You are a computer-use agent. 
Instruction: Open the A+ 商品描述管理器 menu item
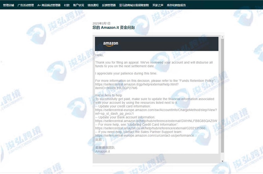pyautogui.click(x=49, y=5)
